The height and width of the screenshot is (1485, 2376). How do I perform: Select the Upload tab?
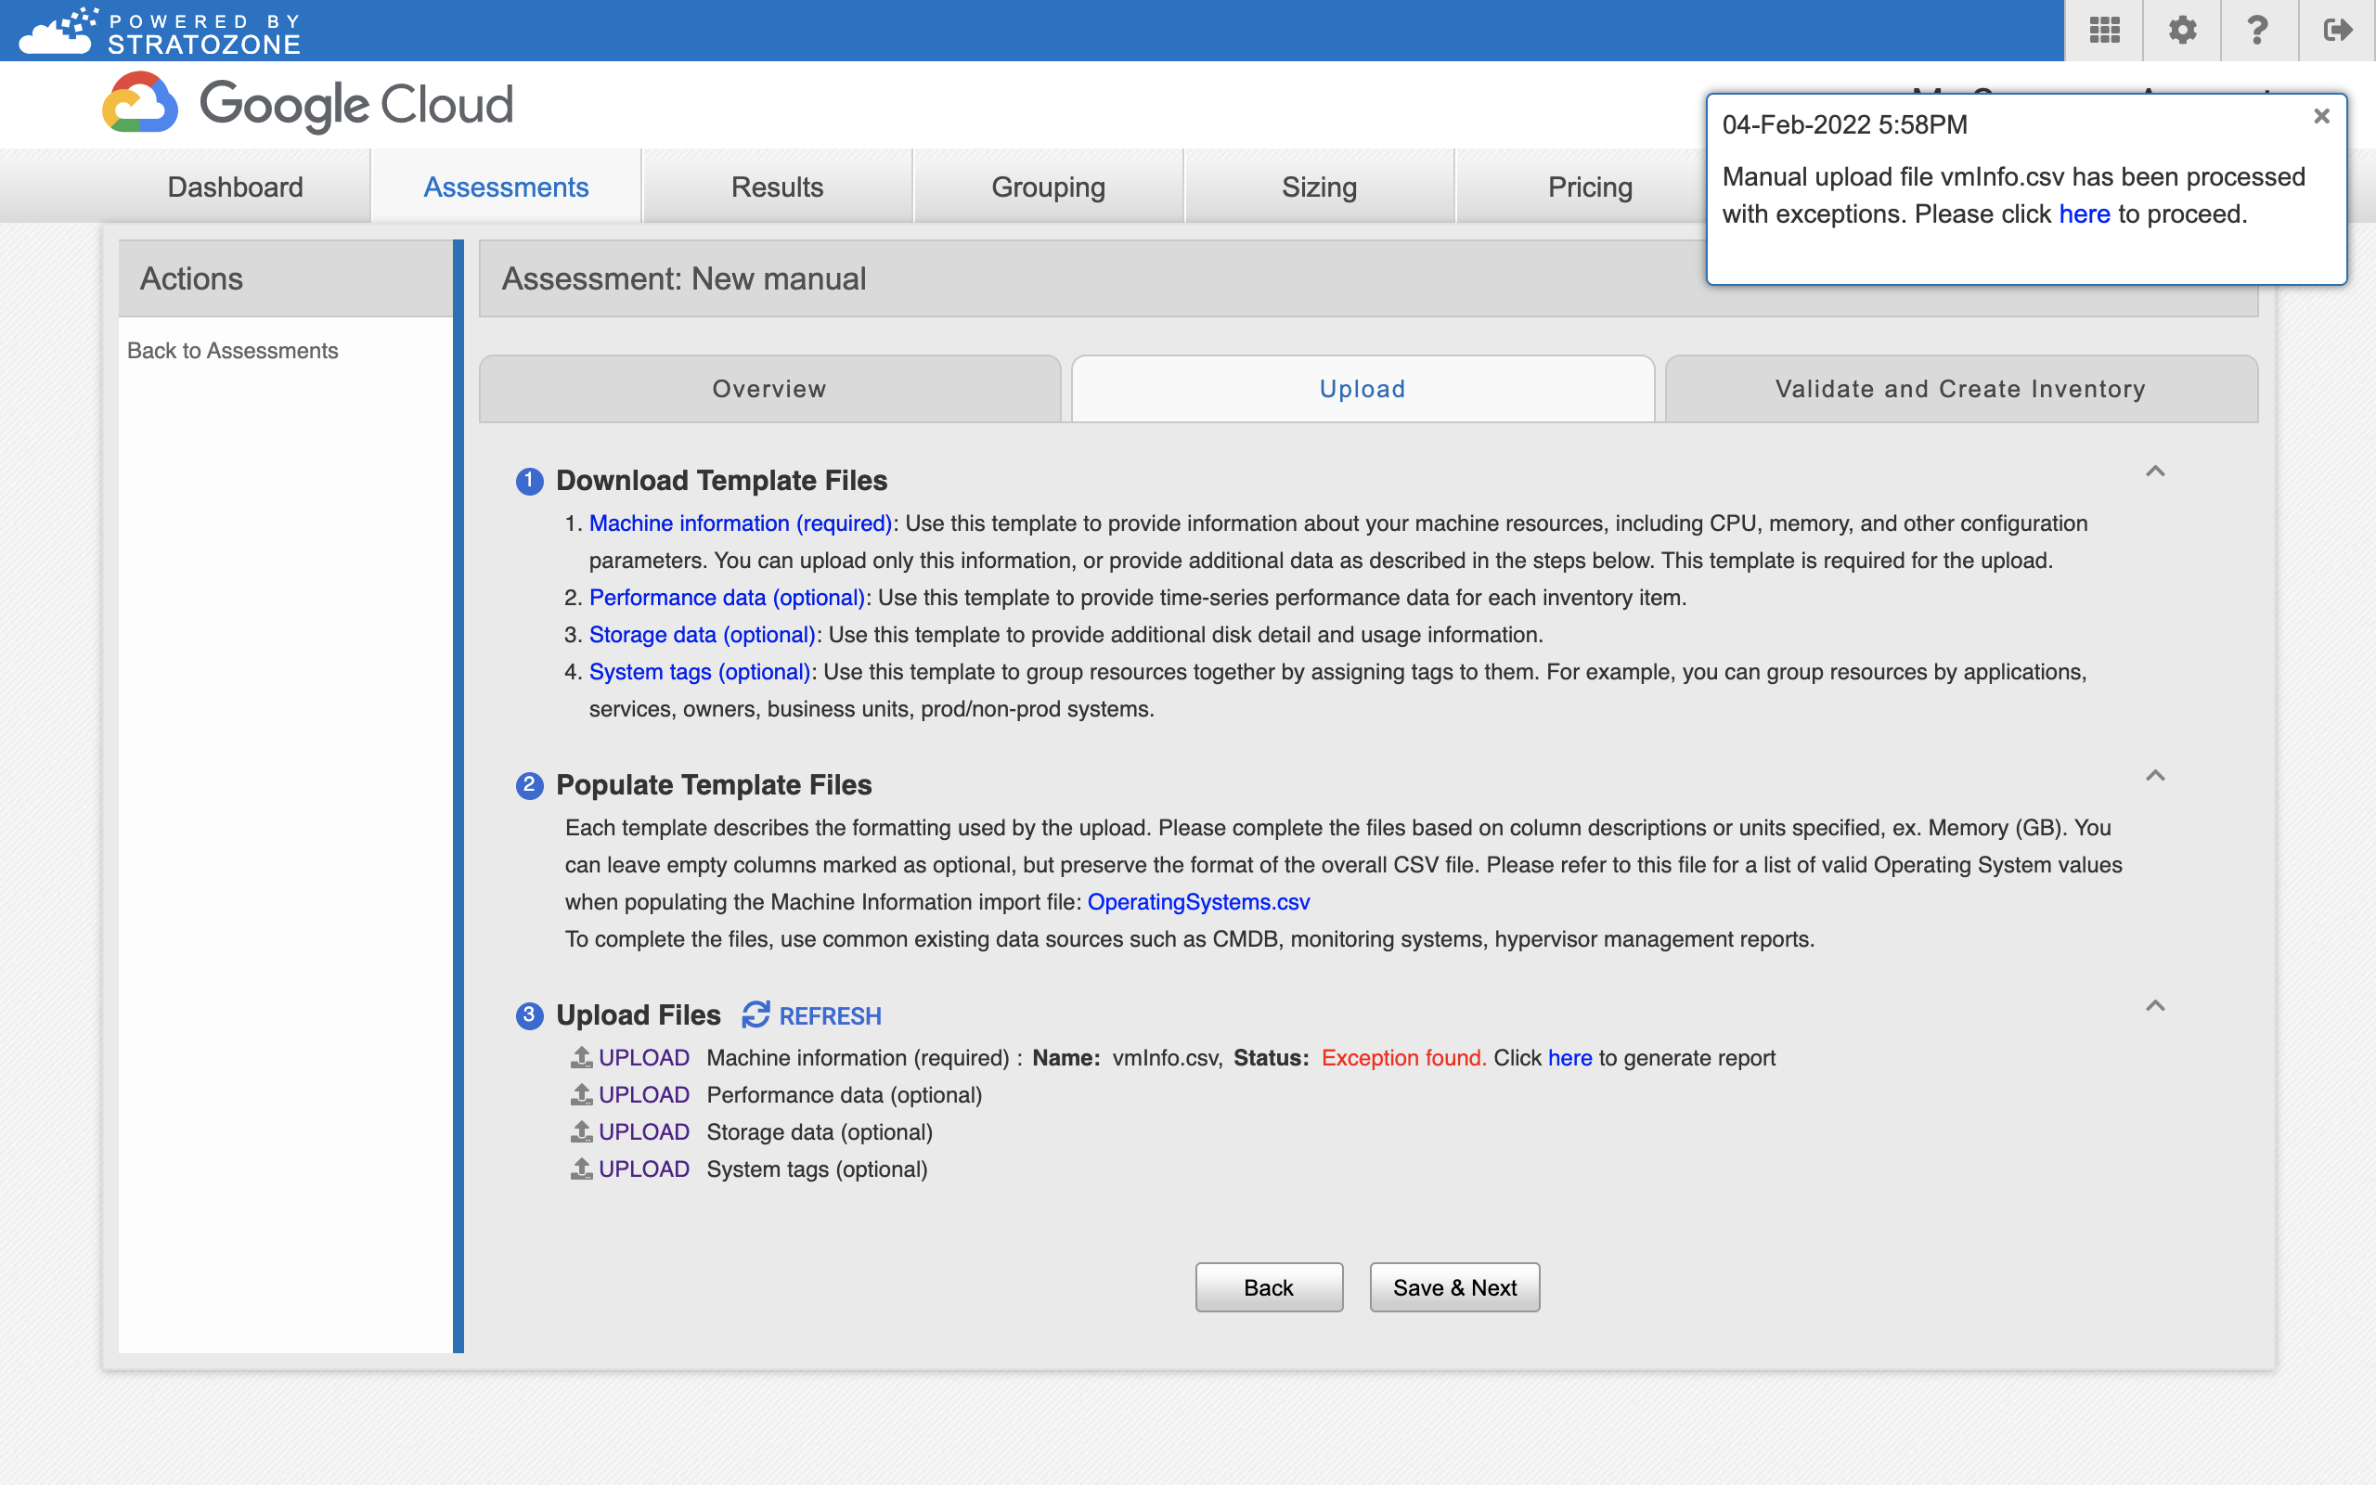tap(1363, 388)
